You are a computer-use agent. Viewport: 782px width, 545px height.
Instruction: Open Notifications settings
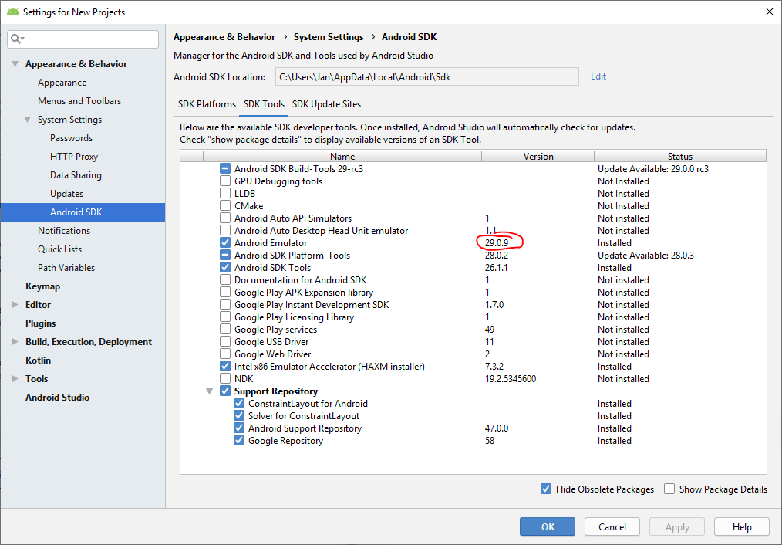click(x=64, y=231)
